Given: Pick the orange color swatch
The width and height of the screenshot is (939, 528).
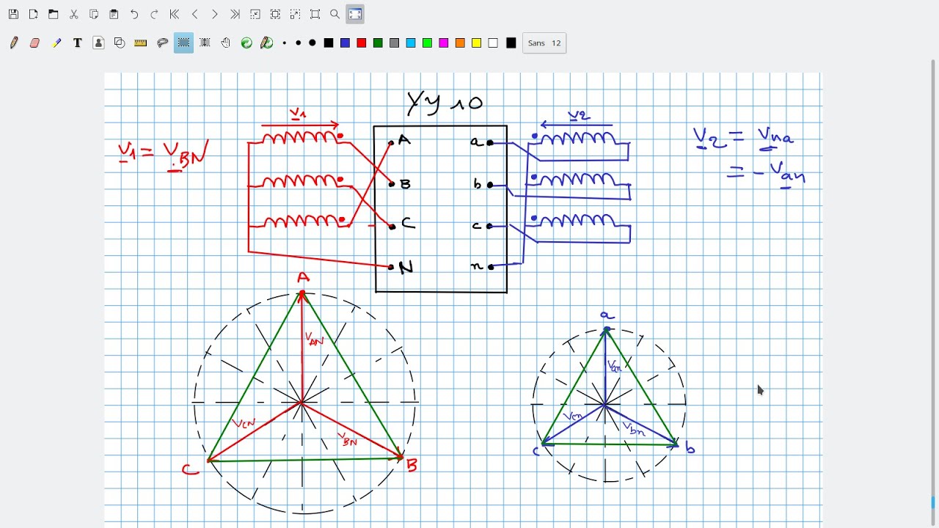Looking at the screenshot, I should click(x=460, y=43).
